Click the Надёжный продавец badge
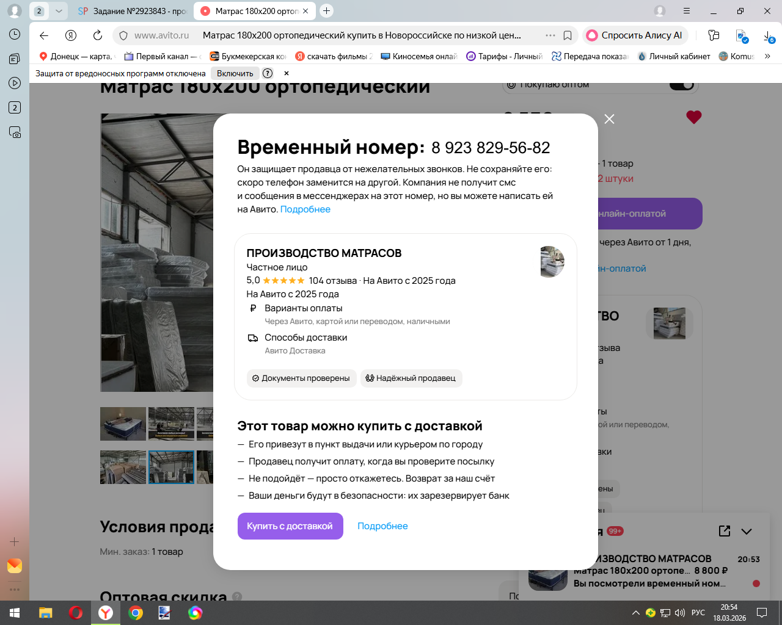Screen dimensions: 782x625 pyautogui.click(x=411, y=378)
